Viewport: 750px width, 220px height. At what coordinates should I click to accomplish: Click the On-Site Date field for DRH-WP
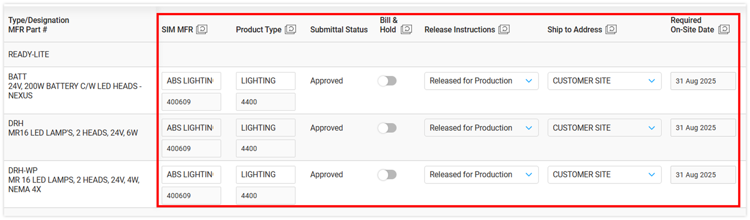[703, 175]
